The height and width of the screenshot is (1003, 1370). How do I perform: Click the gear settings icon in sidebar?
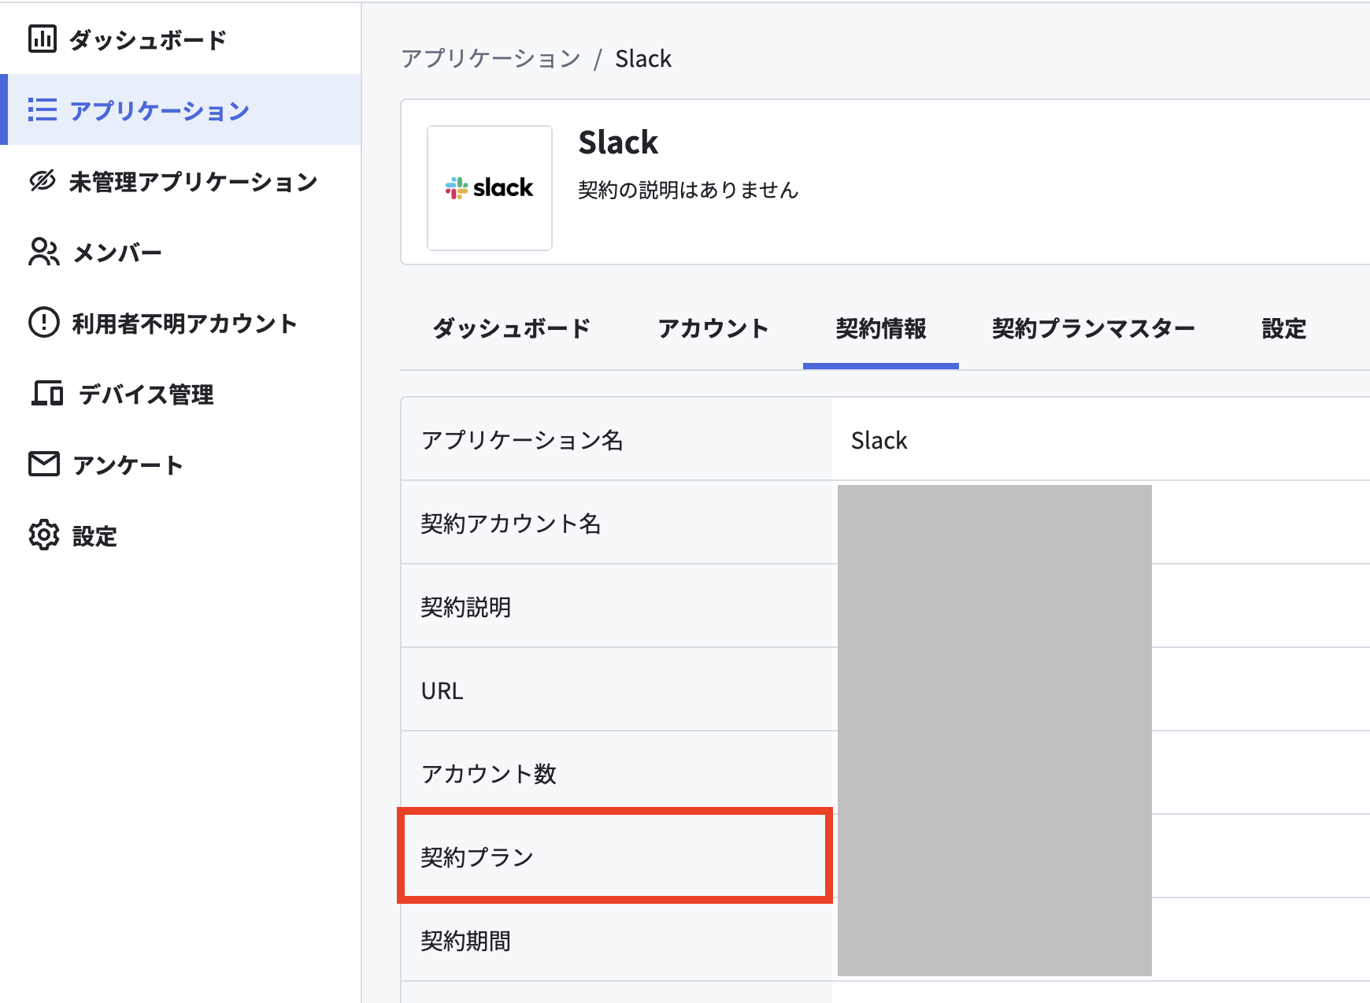point(44,535)
